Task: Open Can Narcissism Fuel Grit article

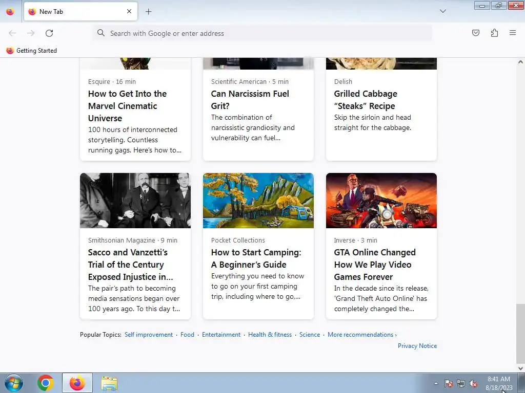Action: point(250,100)
